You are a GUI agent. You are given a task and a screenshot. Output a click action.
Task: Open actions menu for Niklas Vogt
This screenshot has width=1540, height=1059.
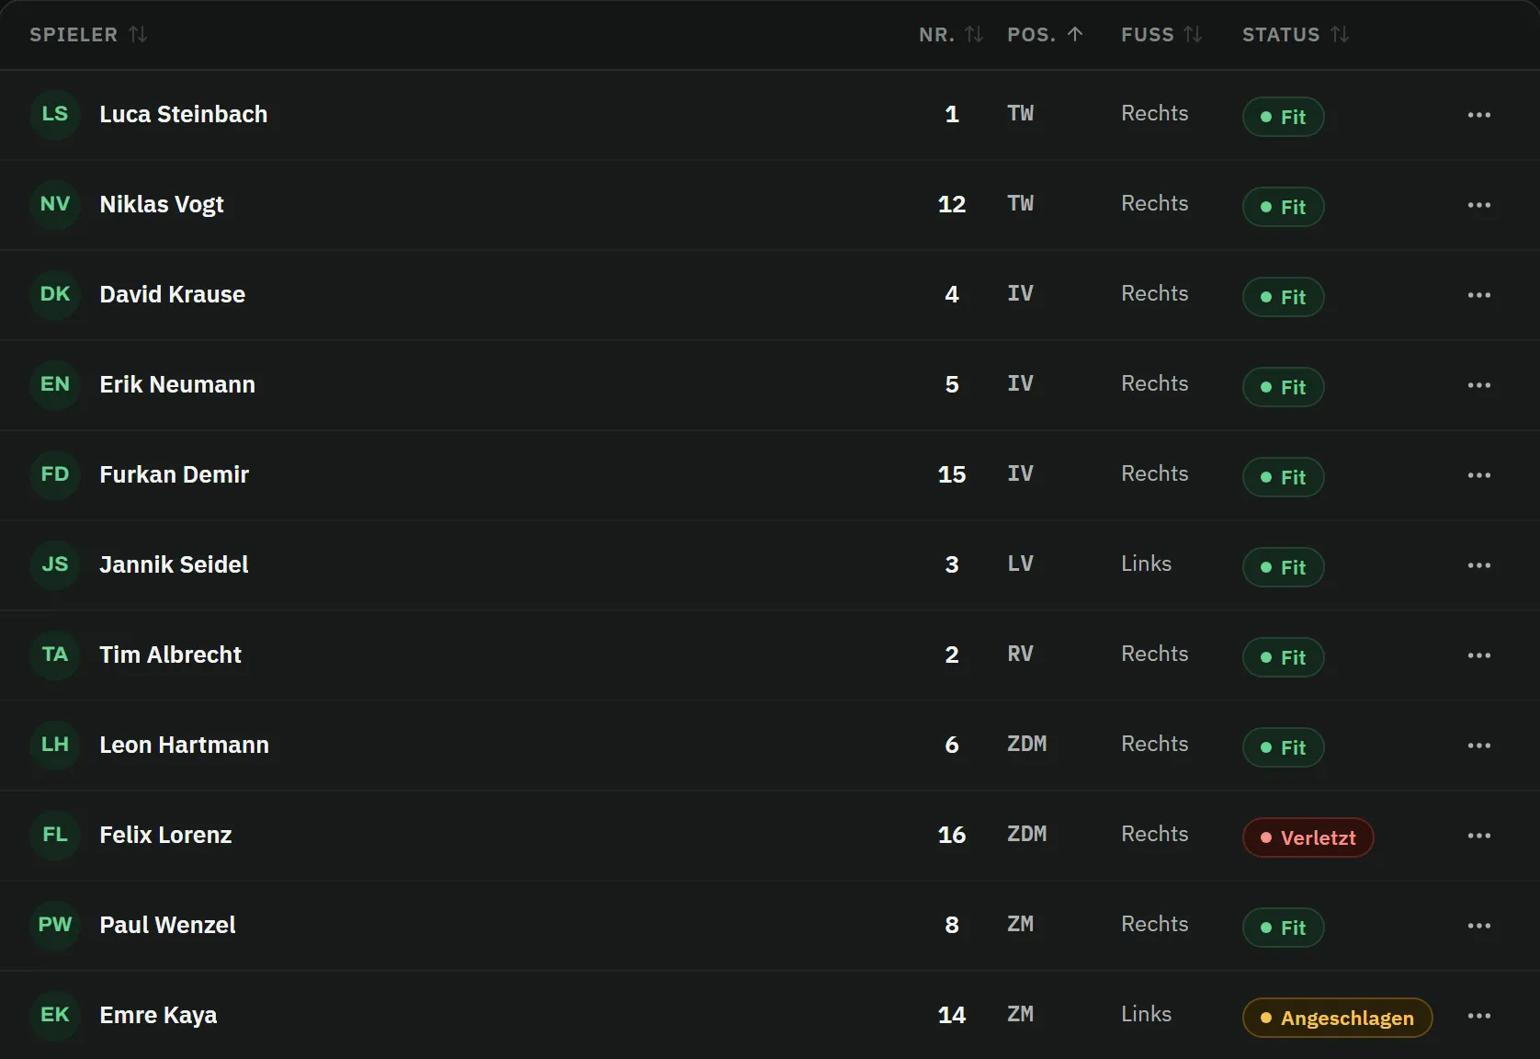click(1479, 205)
